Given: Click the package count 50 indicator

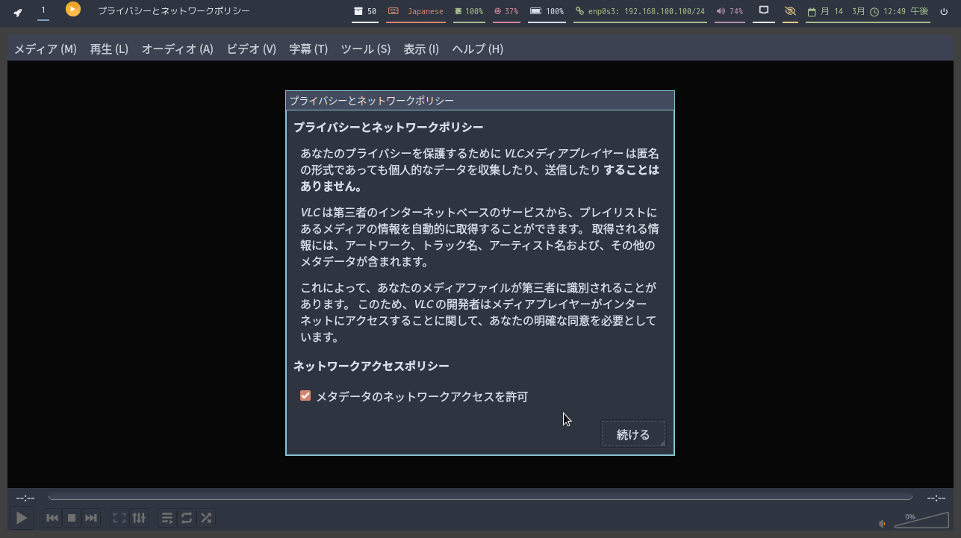Looking at the screenshot, I should [x=365, y=11].
